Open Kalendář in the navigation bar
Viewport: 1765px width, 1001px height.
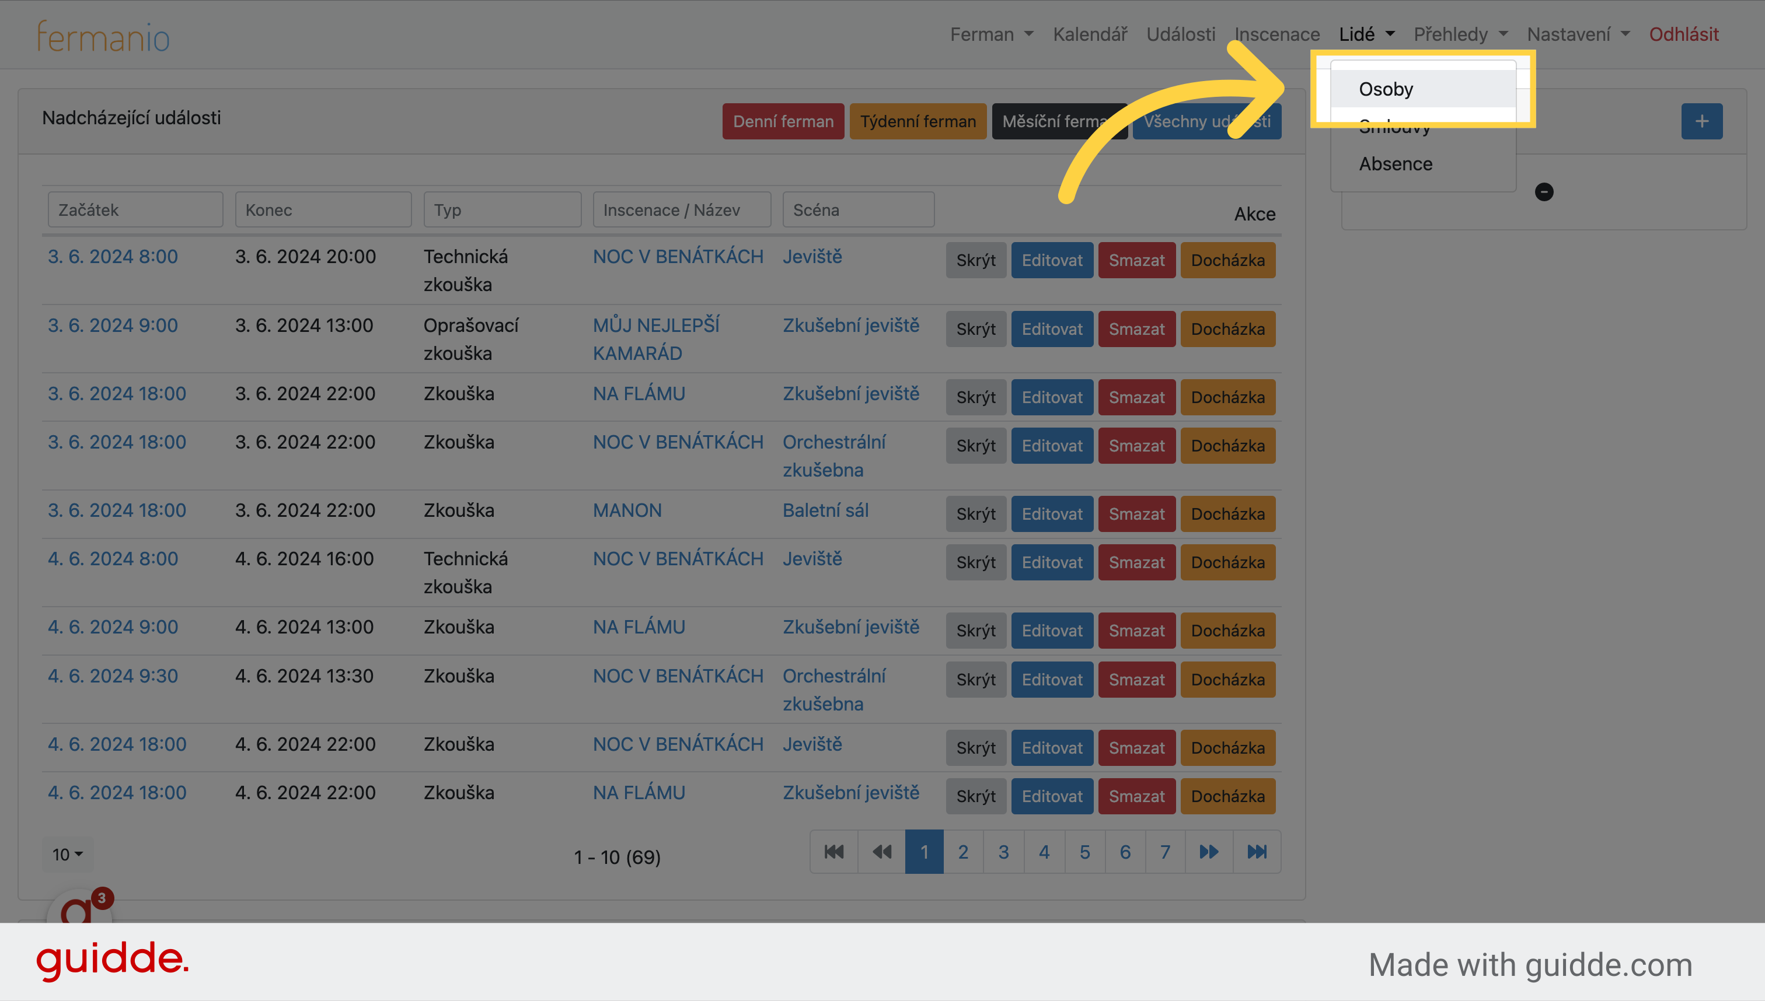(1090, 34)
